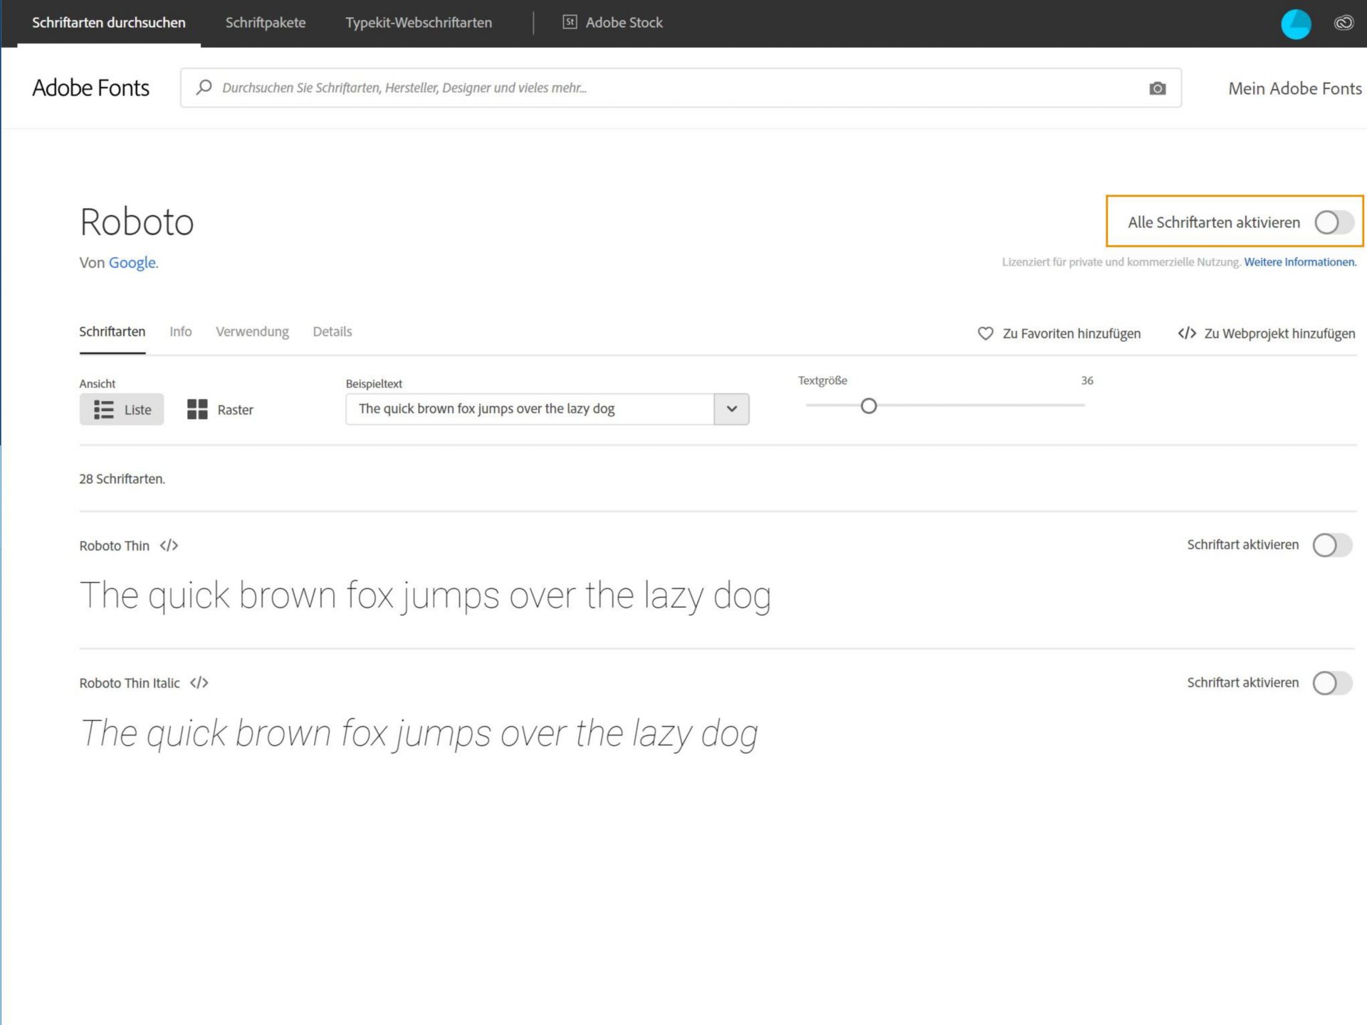1367x1025 pixels.
Task: Select the Schriftarten sub-tab
Action: [x=112, y=332]
